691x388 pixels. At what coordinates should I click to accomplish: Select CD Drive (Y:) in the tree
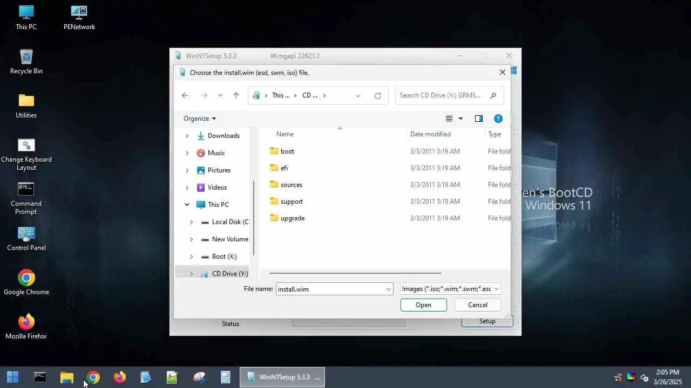230,274
